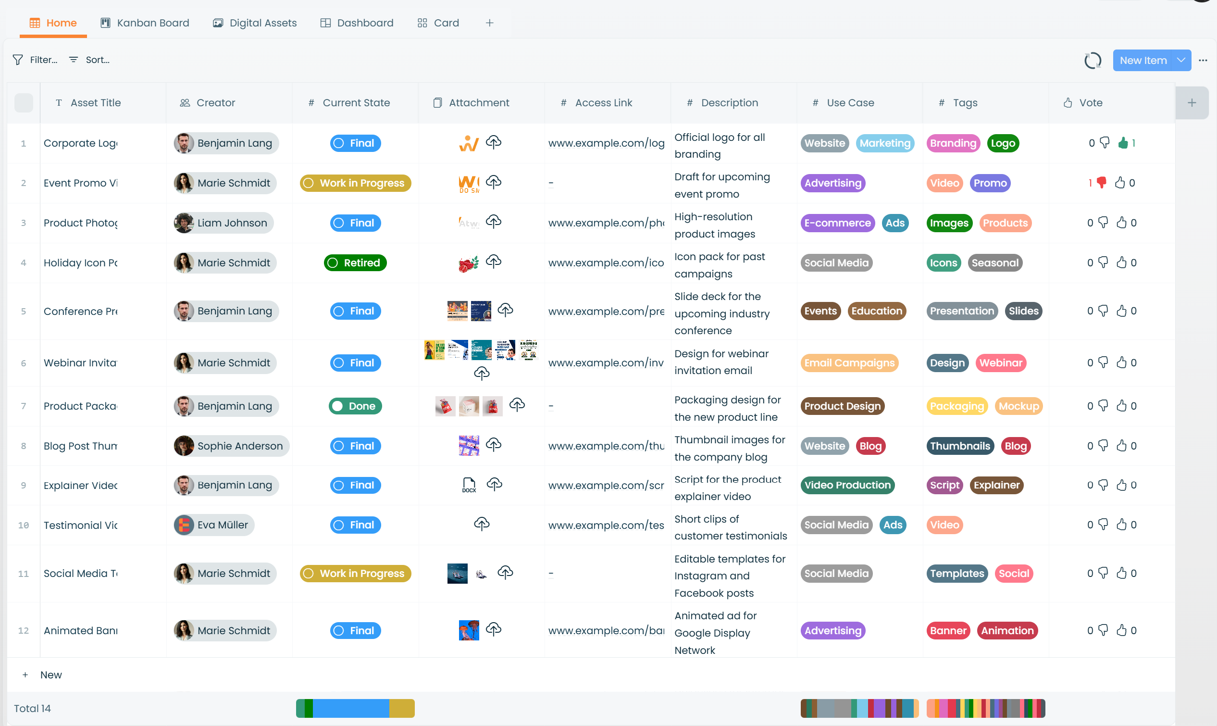Toggle the Retired state of Holiday Icon Pack
Image resolution: width=1217 pixels, height=726 pixels.
click(356, 263)
